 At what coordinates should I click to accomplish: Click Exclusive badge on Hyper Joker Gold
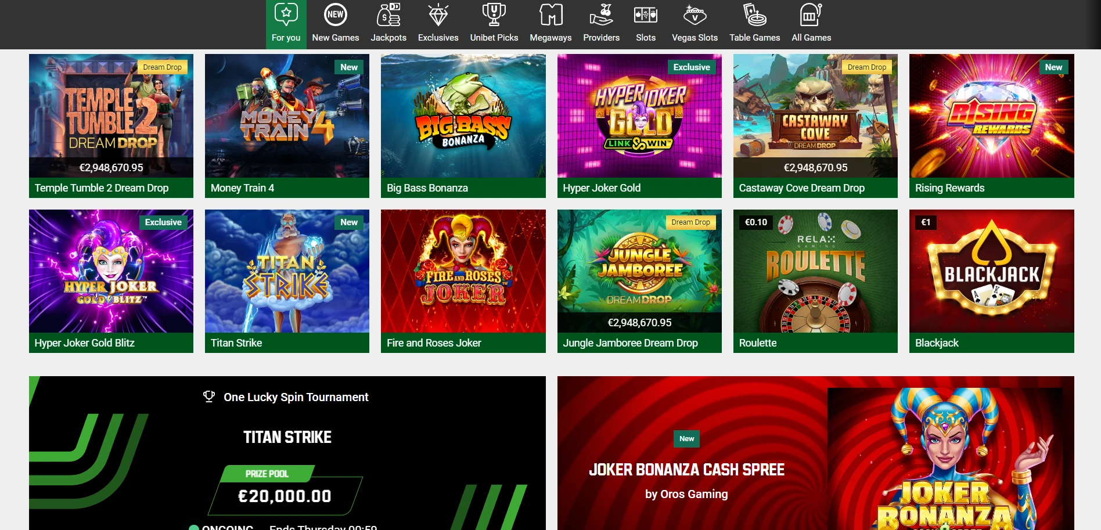pos(692,67)
